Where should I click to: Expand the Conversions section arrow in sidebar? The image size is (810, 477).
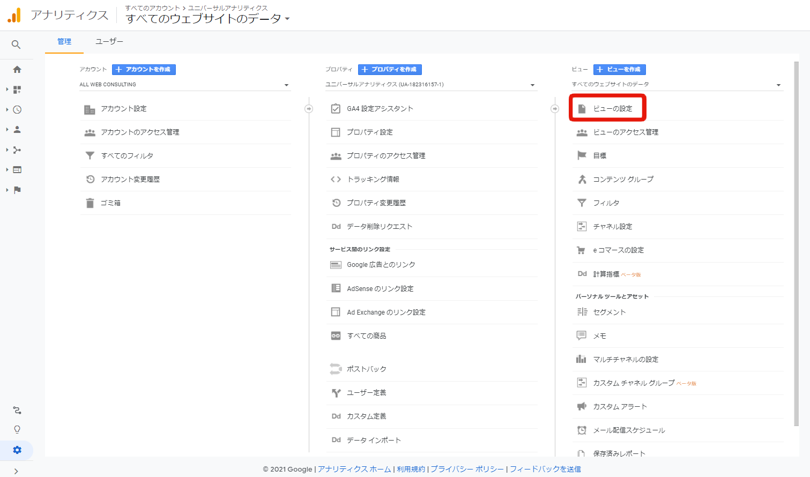click(x=7, y=190)
